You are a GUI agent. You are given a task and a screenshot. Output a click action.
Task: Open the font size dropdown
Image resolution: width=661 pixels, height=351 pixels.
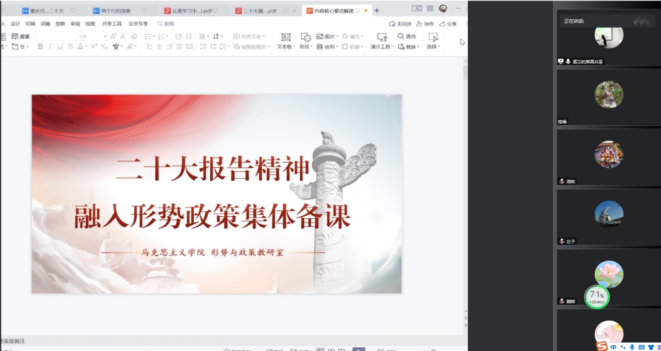tap(105, 37)
